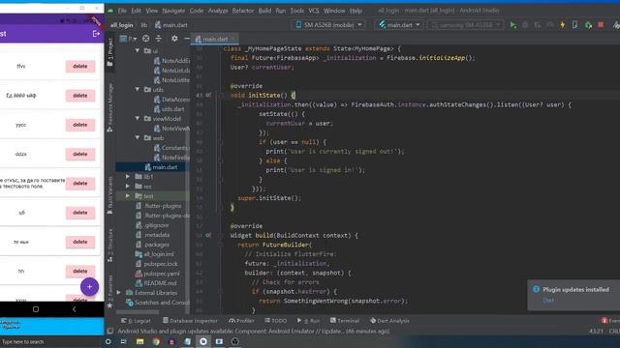Open the Build menu
The image size is (620, 348).
pyautogui.click(x=264, y=11)
